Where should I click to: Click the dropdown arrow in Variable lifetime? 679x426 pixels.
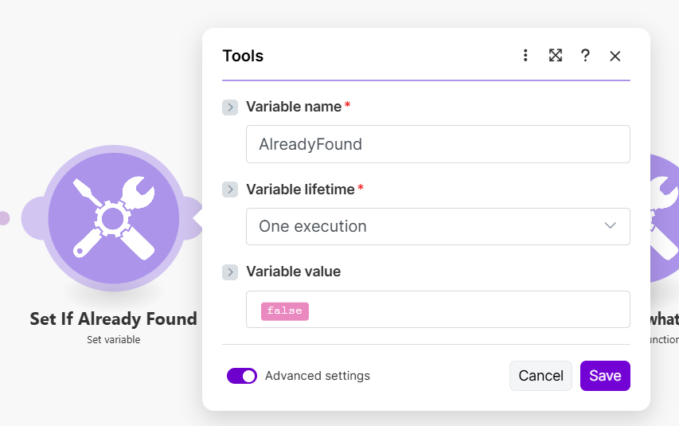click(x=611, y=226)
